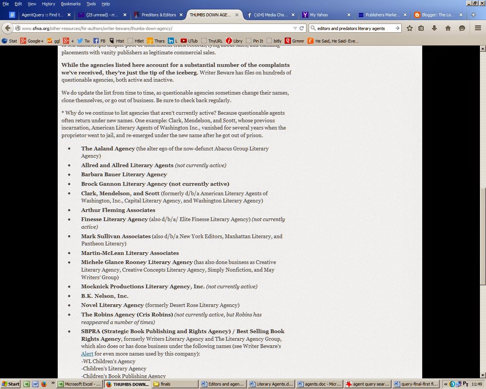Open the Bookmarks menu
Screen dimensions: 486x389
(71, 4)
